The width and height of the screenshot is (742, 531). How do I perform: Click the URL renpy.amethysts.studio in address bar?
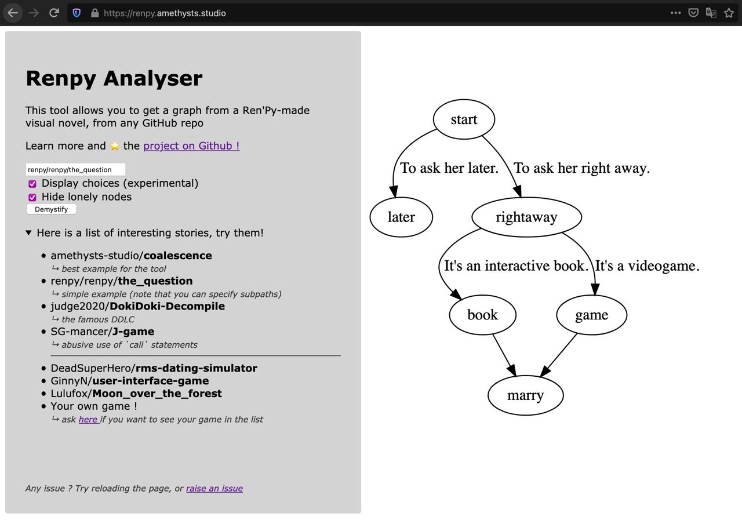pyautogui.click(x=165, y=13)
